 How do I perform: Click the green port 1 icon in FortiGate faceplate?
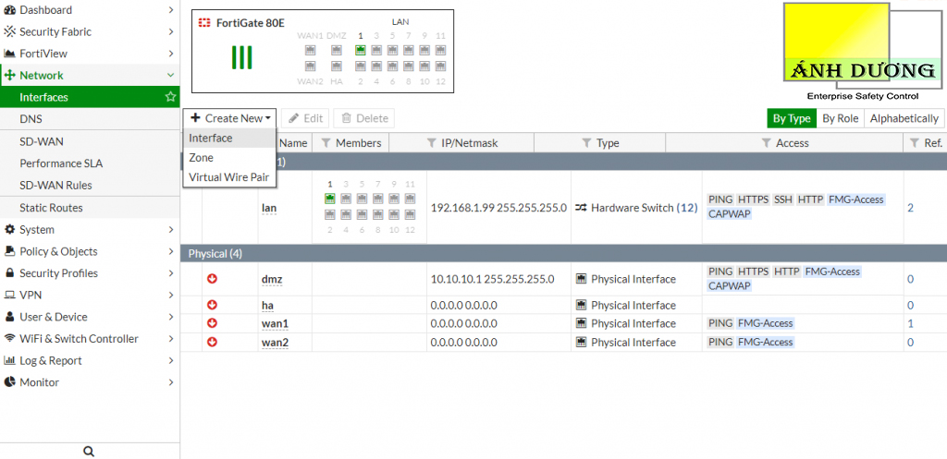(361, 50)
